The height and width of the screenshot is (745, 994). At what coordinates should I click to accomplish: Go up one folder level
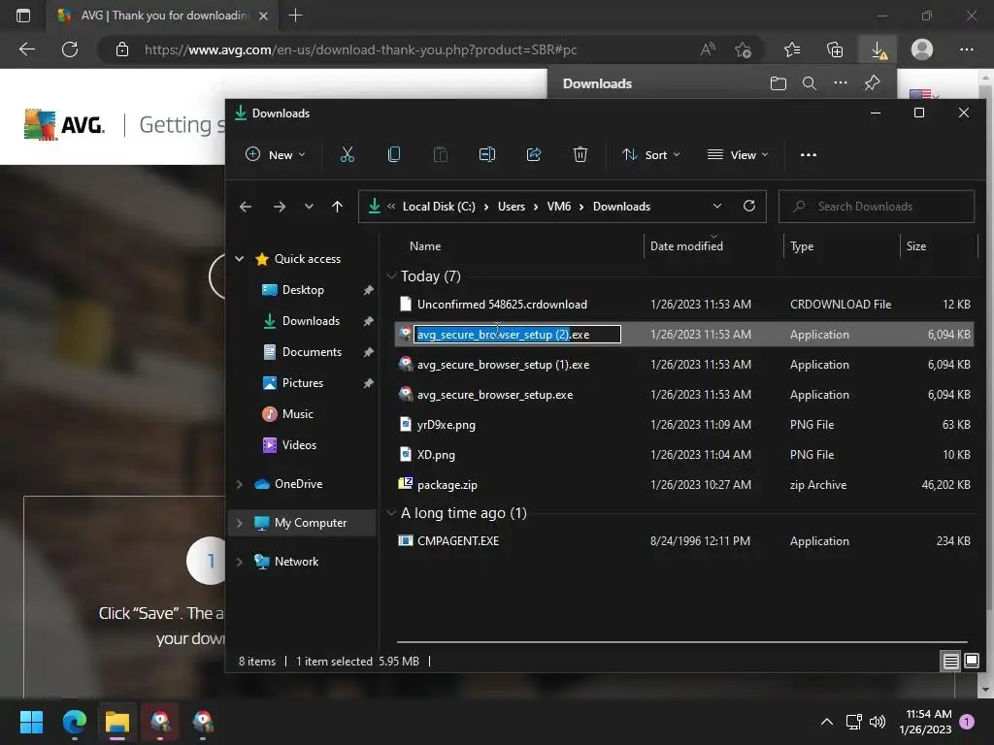pyautogui.click(x=337, y=207)
